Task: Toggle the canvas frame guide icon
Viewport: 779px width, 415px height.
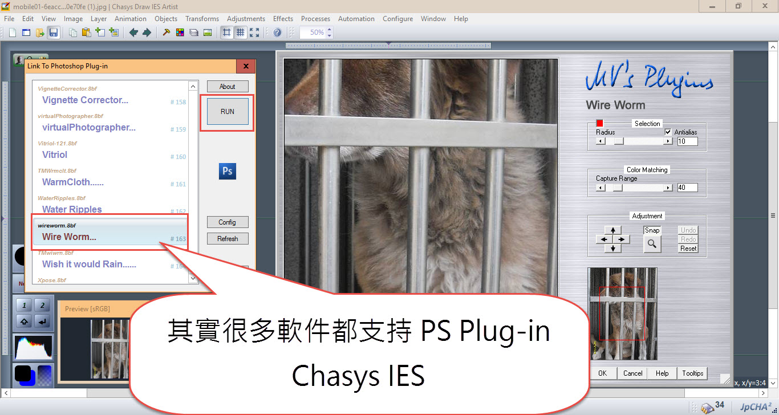Action: coord(227,32)
